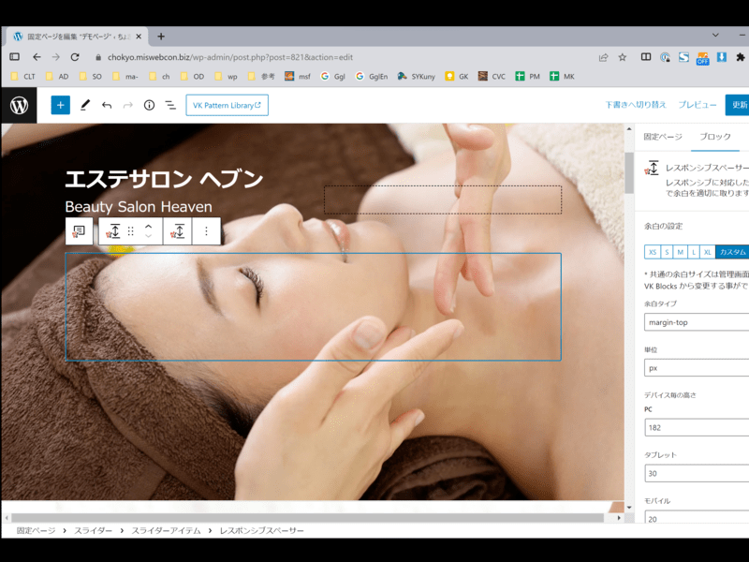The height and width of the screenshot is (562, 749).
Task: Open the VK Pattern Library link
Action: click(x=227, y=105)
